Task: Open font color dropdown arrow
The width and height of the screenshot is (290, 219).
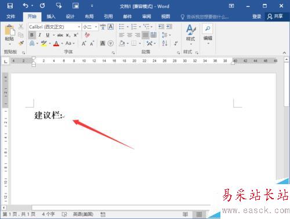Action: [x=62, y=44]
